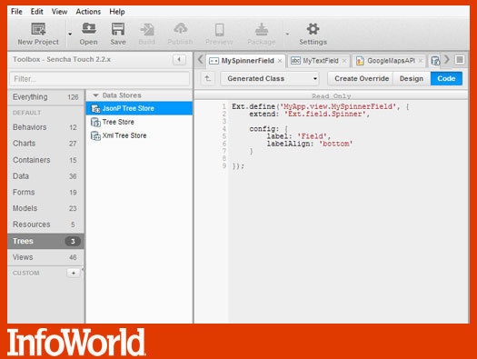Open the Help menu
Viewport: 477px width, 359px height.
117,12
